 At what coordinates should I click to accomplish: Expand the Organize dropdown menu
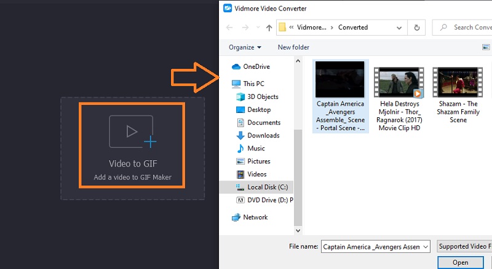click(x=245, y=47)
